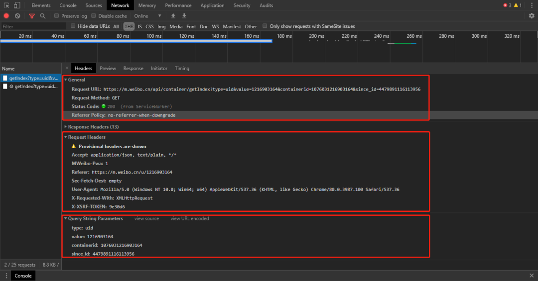Click the Request URL value text

tap(262, 89)
